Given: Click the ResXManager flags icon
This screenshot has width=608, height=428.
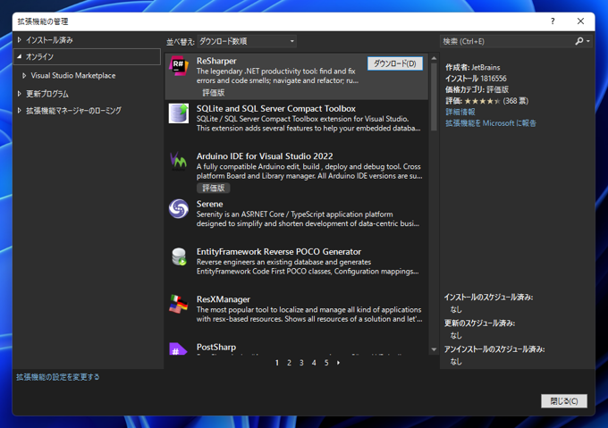Looking at the screenshot, I should point(179,304).
